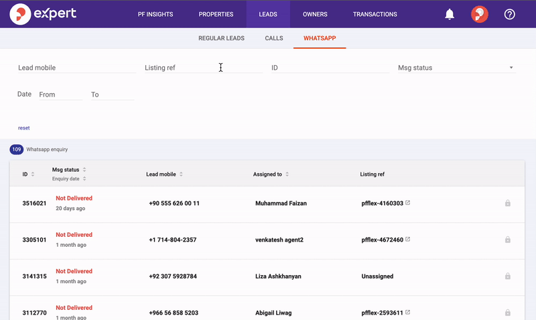Sort by Enquiry date
The image size is (536, 320).
pyautogui.click(x=84, y=179)
